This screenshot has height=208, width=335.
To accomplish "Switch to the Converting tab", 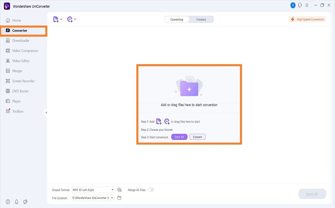I will tap(177, 19).
